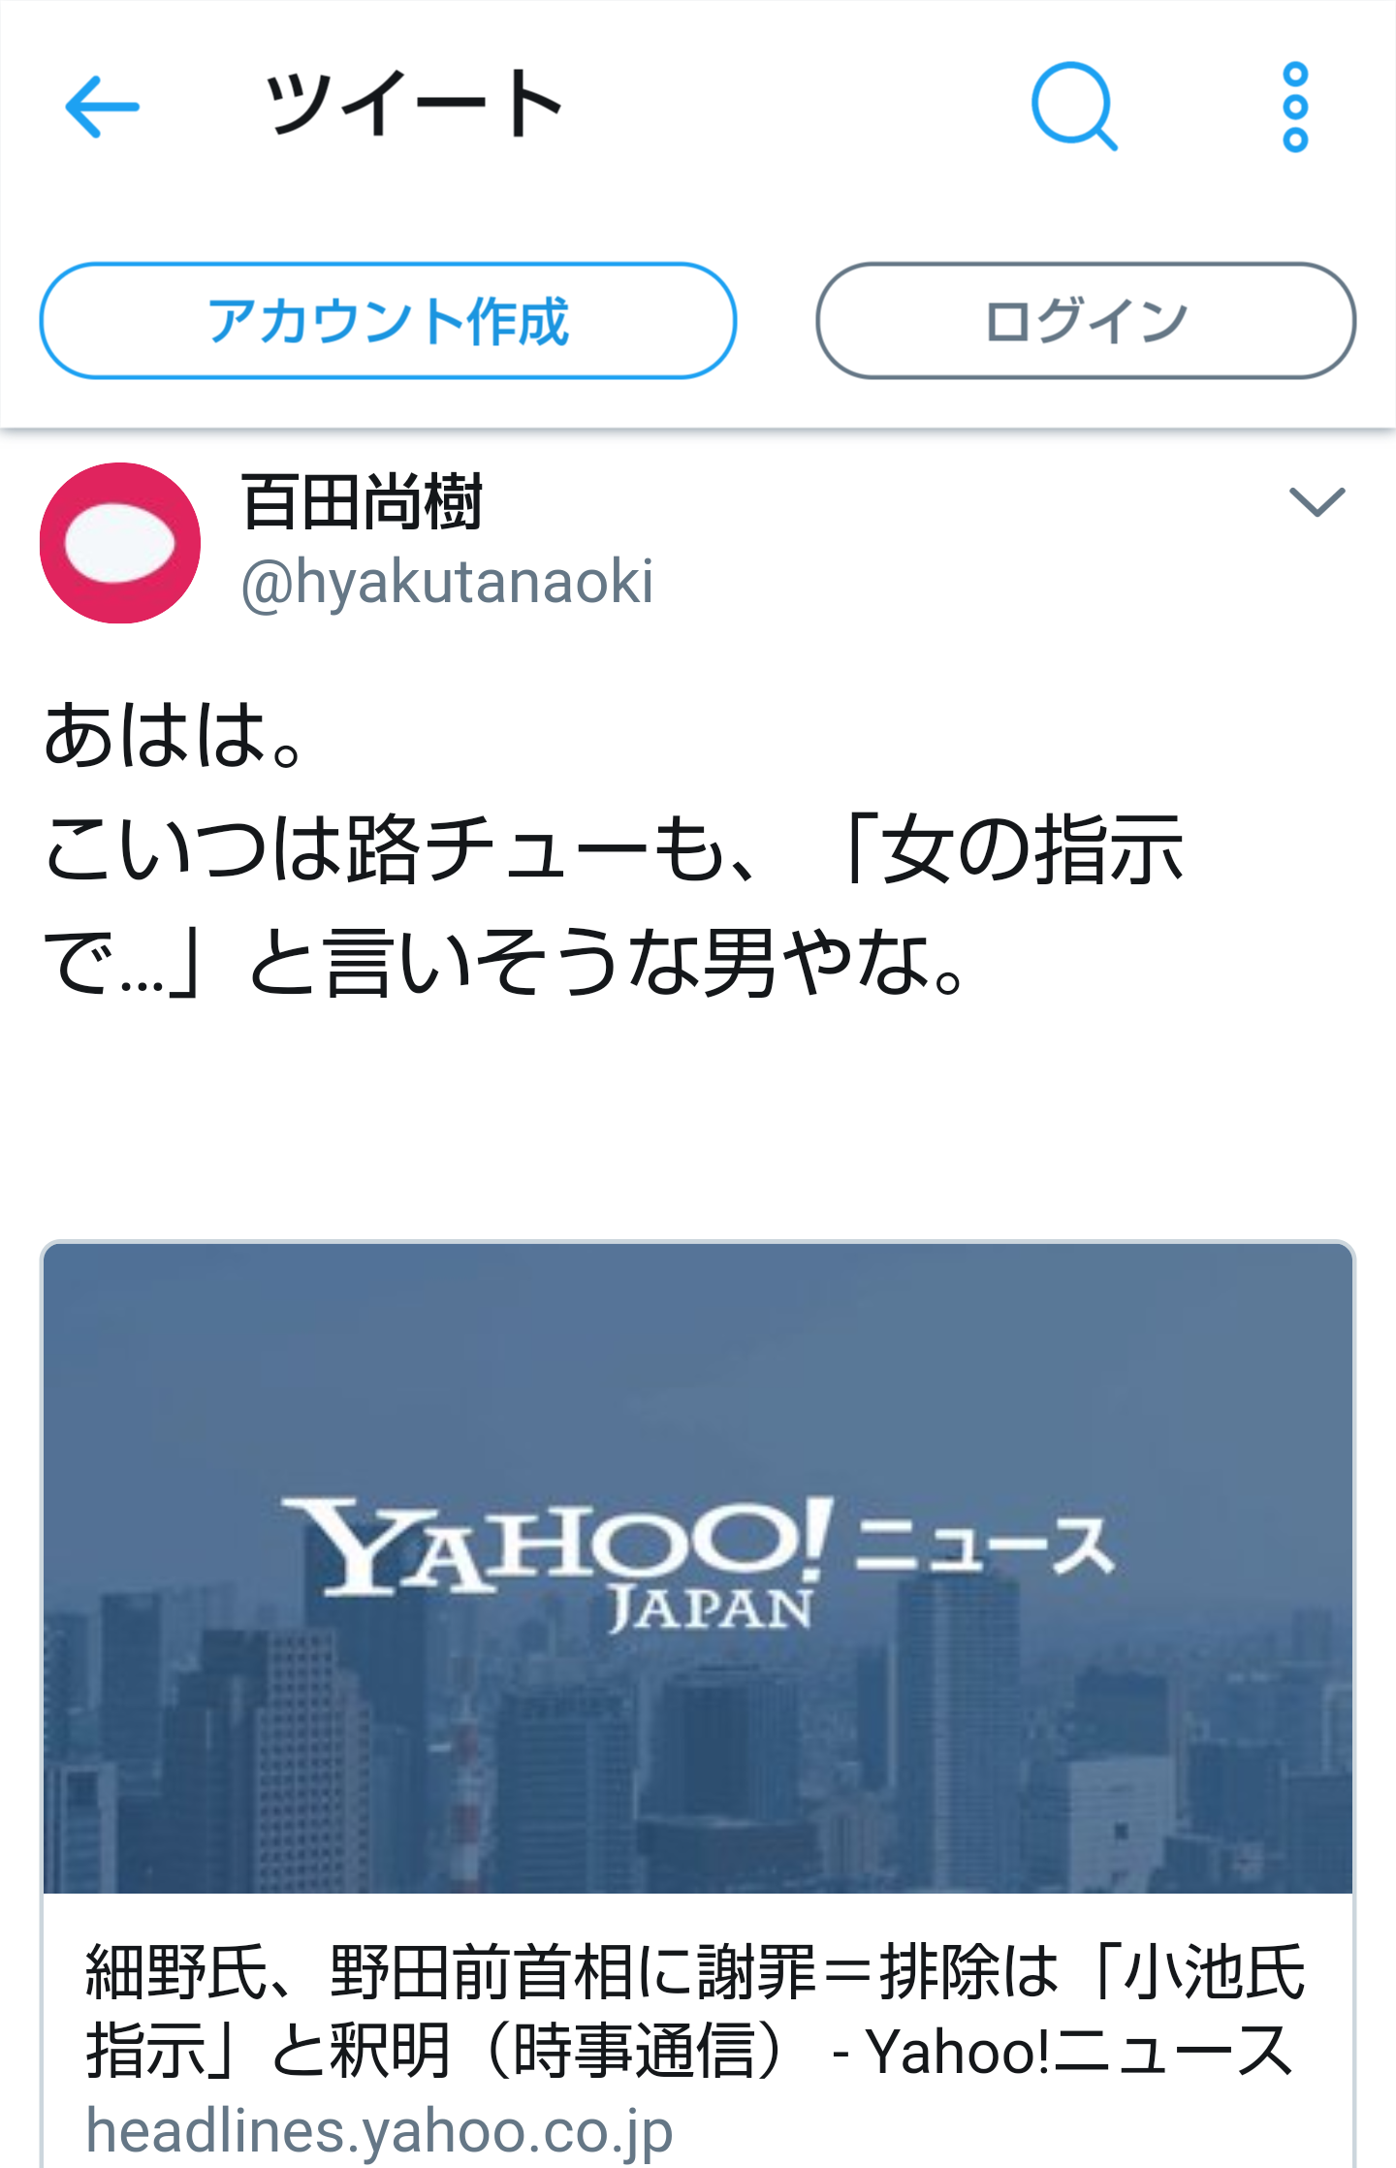The width and height of the screenshot is (1396, 2168).
Task: Open the Yahoo! ニュース card image
Action: pos(698,1567)
